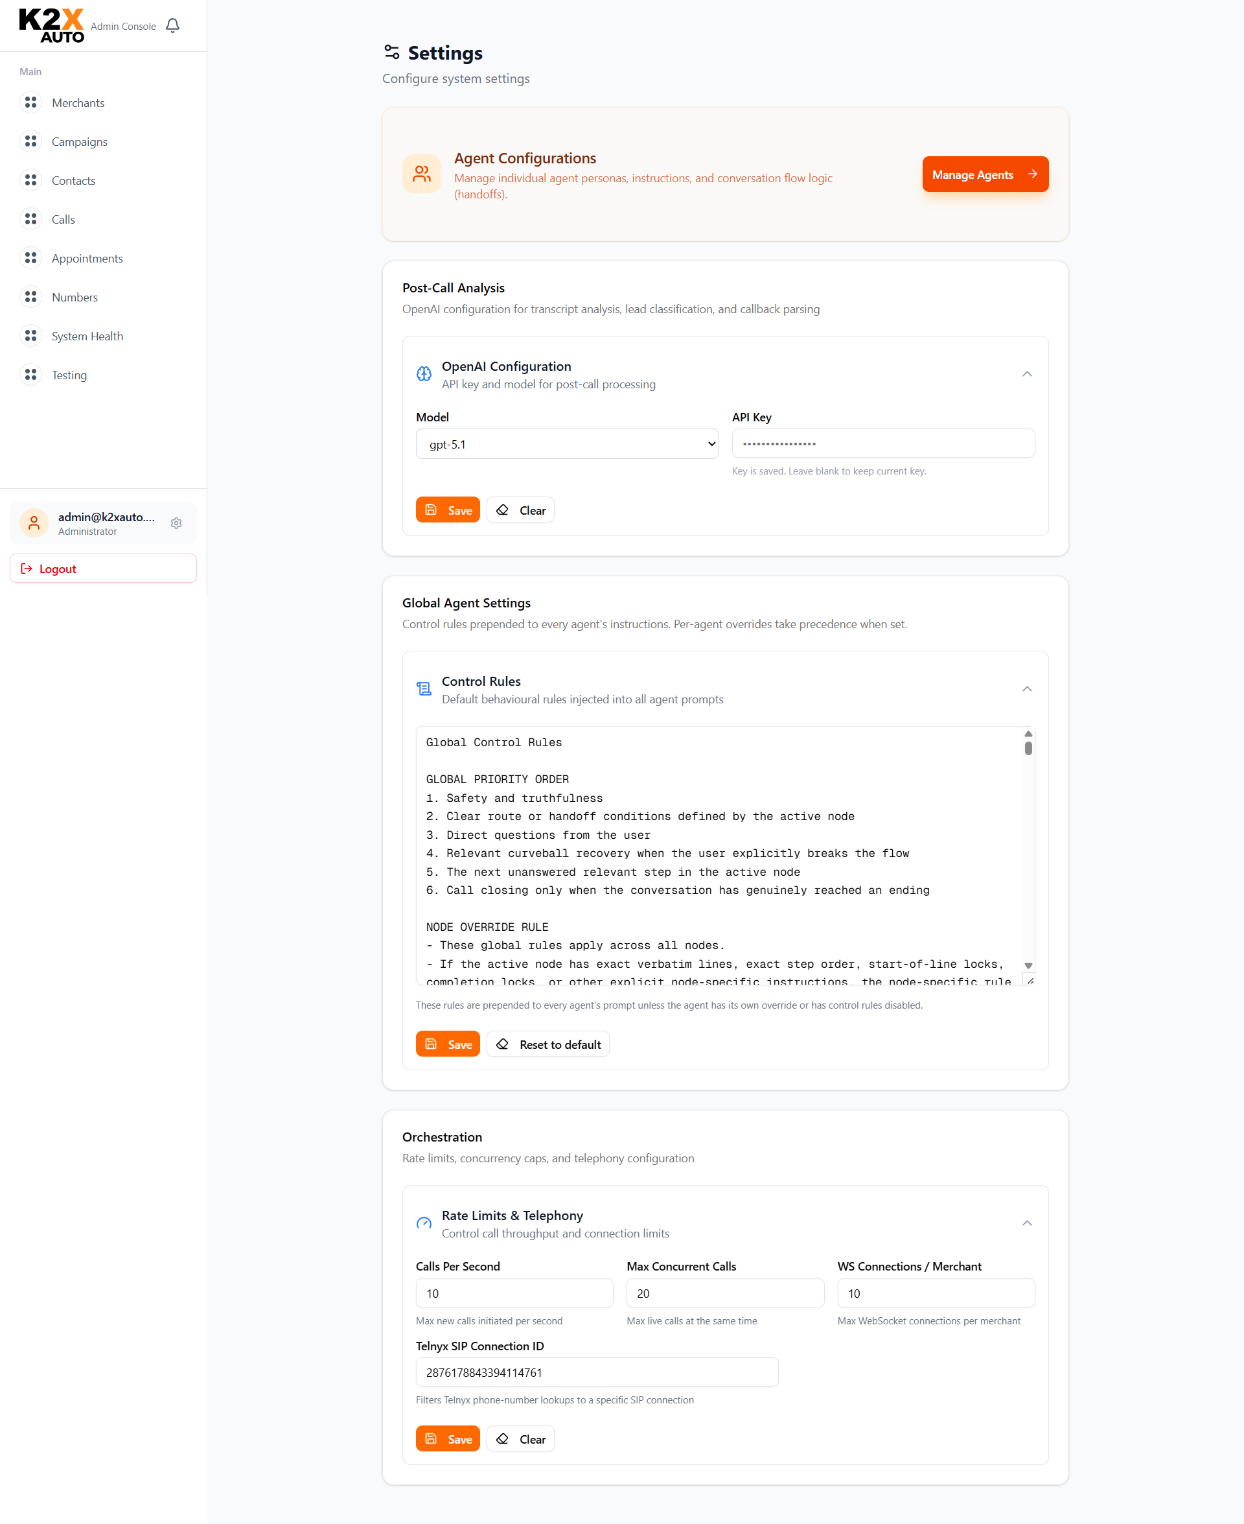Open the Model dropdown showing gpt-5.1

567,444
